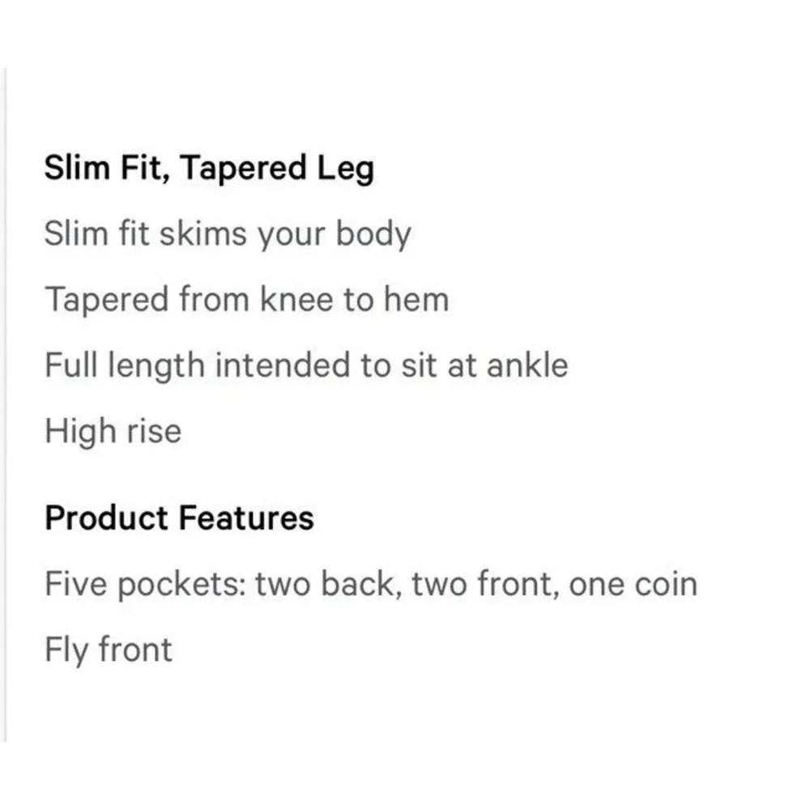Click the 'Product Features' heading
This screenshot has height=810, width=810.
click(179, 518)
